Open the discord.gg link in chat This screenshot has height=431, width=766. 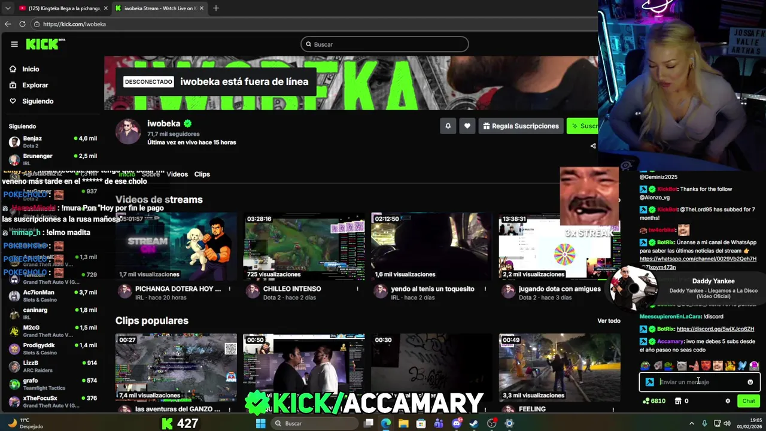pos(715,329)
